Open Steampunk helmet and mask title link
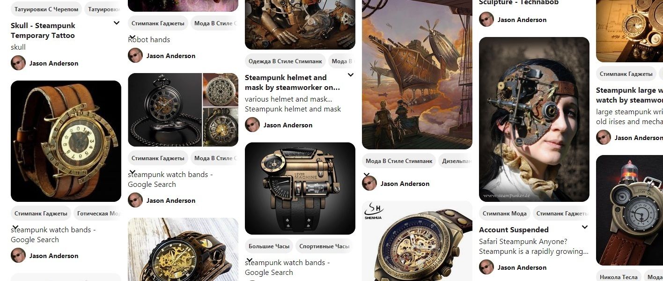663x281 pixels. 292,82
